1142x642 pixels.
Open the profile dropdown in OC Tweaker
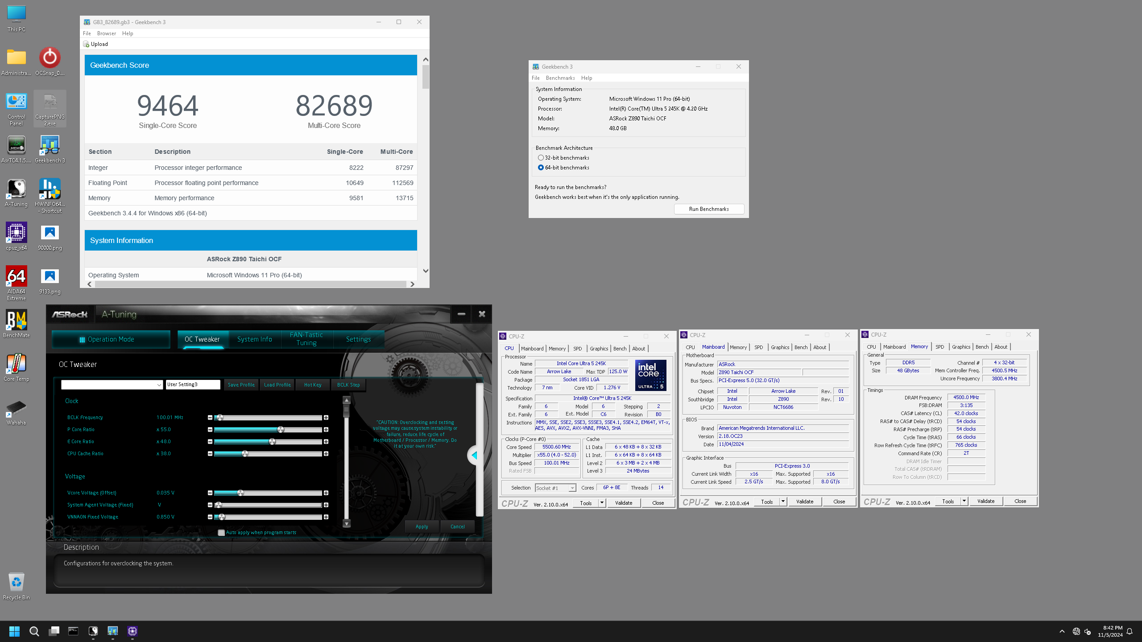point(112,385)
